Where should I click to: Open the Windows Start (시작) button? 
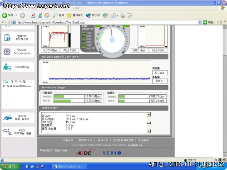(10, 166)
